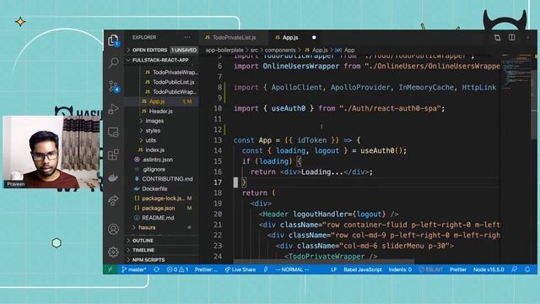Image resolution: width=540 pixels, height=304 pixels.
Task: Open Remote Explorer icon in activity bar
Action: tap(113, 132)
